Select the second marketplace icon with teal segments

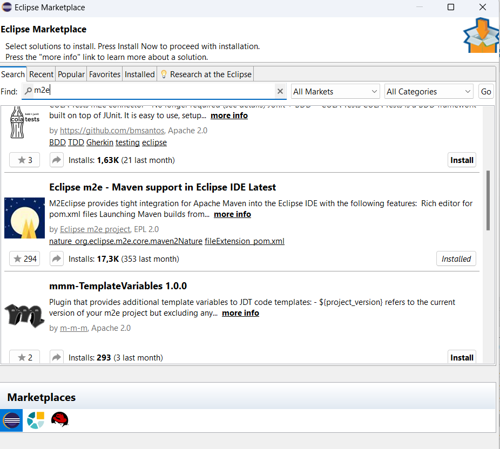click(36, 420)
